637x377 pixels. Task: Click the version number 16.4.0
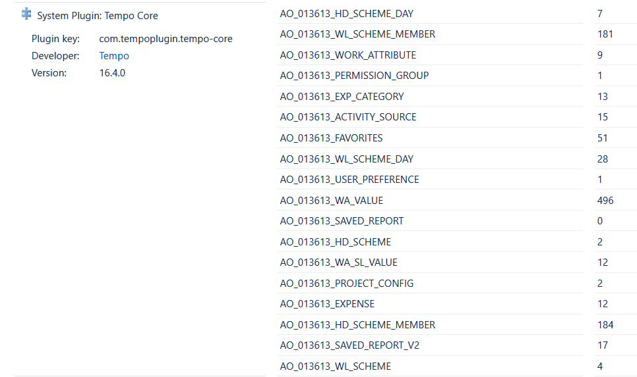112,73
